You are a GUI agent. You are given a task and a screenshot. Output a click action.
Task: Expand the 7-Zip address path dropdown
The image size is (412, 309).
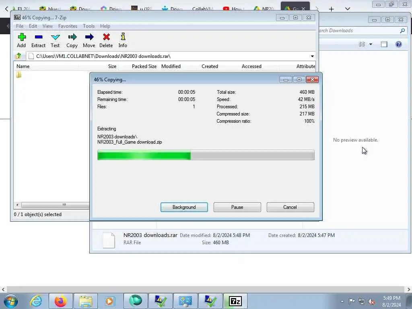pyautogui.click(x=312, y=56)
